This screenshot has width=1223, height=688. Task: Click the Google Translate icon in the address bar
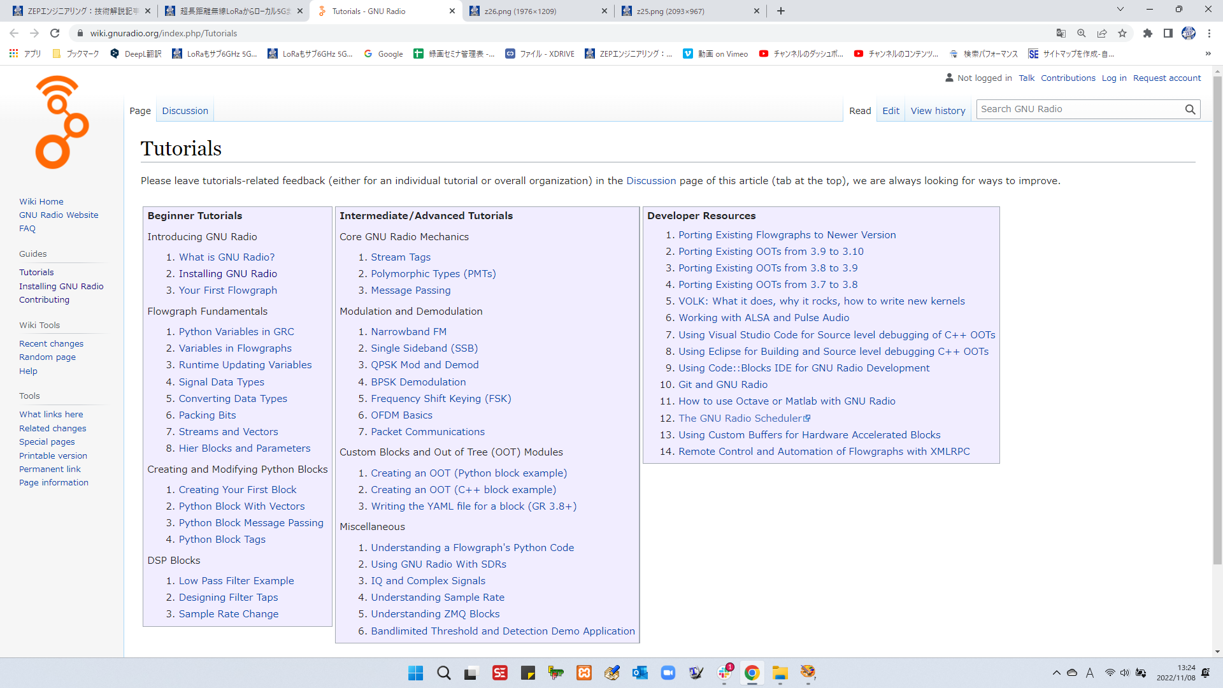point(1061,33)
